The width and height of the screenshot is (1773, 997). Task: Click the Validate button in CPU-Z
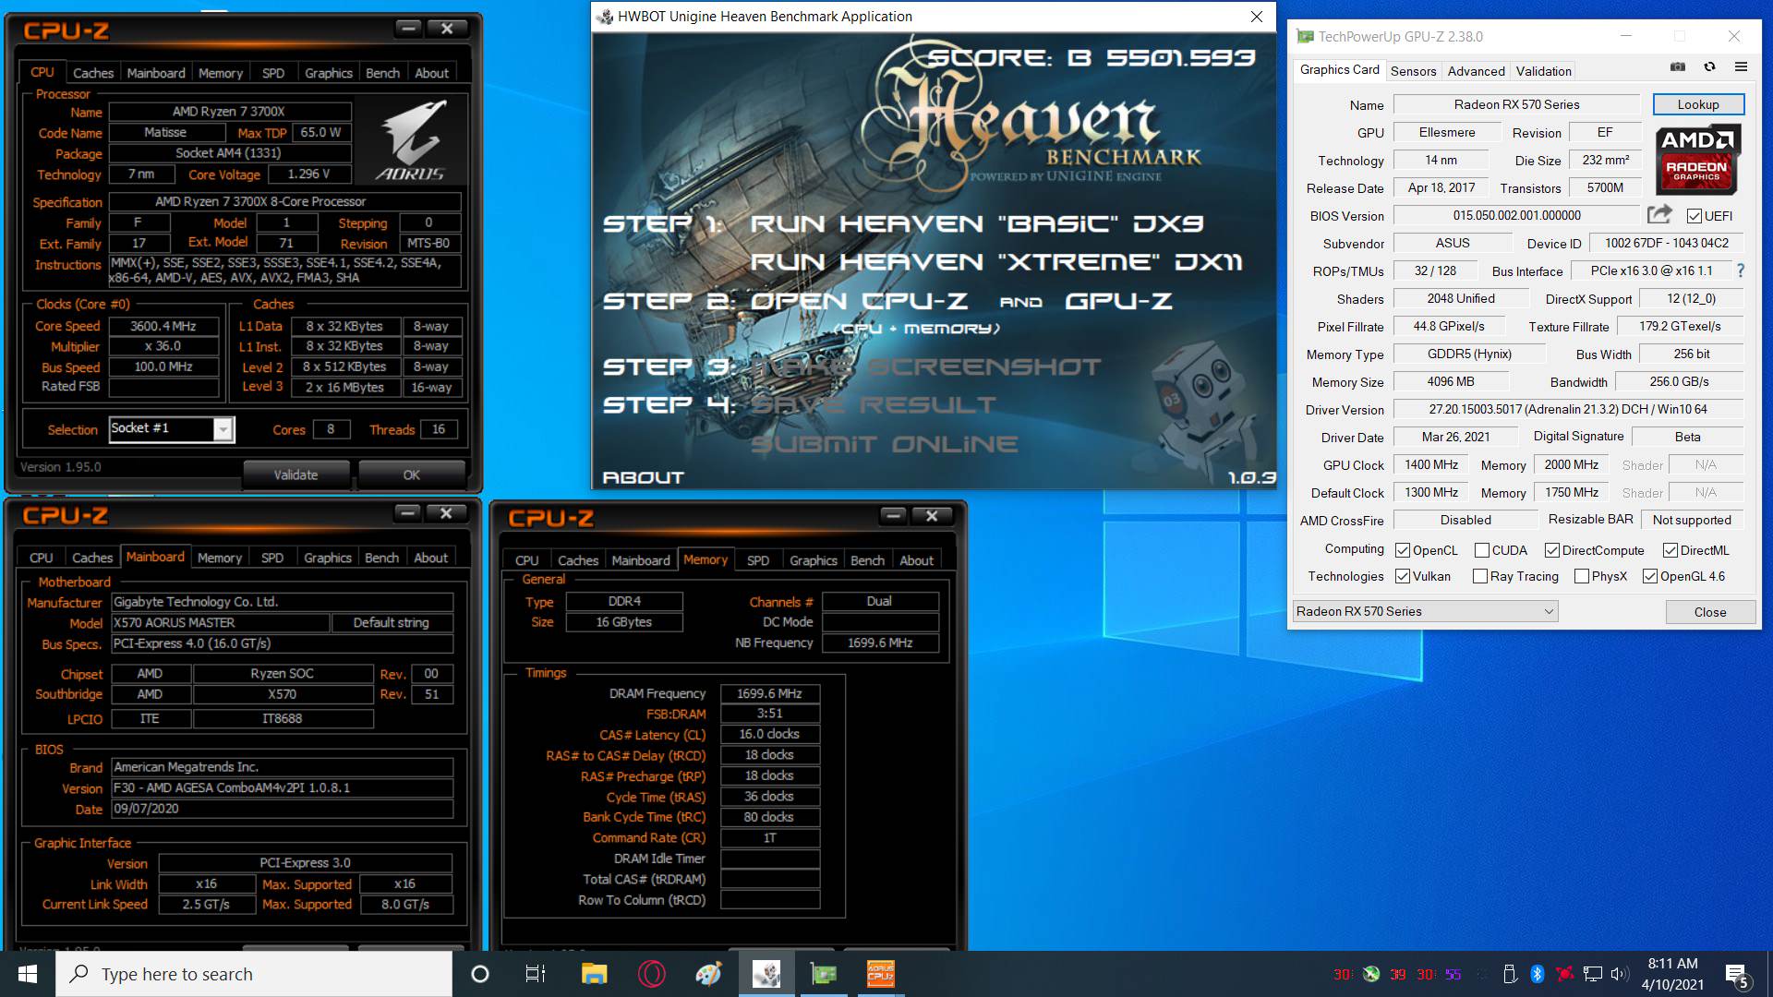coord(295,474)
